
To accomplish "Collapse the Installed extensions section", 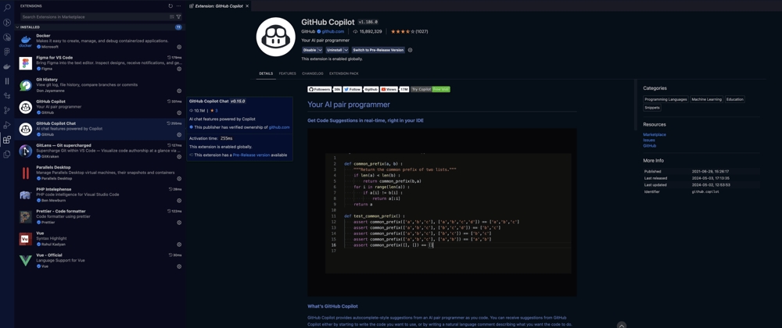I will click(18, 27).
